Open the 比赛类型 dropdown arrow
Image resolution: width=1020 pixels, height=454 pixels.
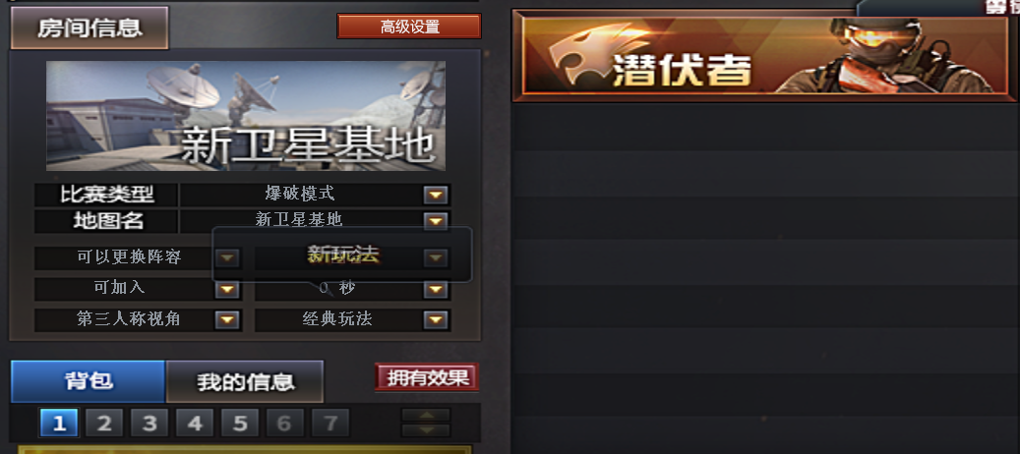click(x=435, y=195)
